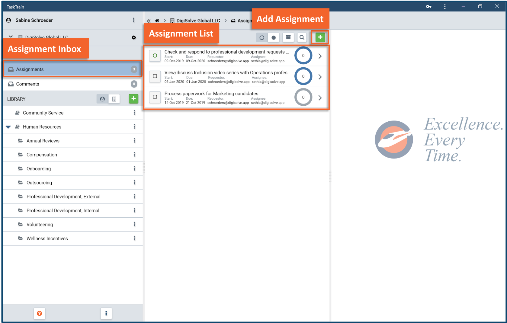The image size is (507, 323).
Task: Switch Library to personal user view
Action: (102, 99)
